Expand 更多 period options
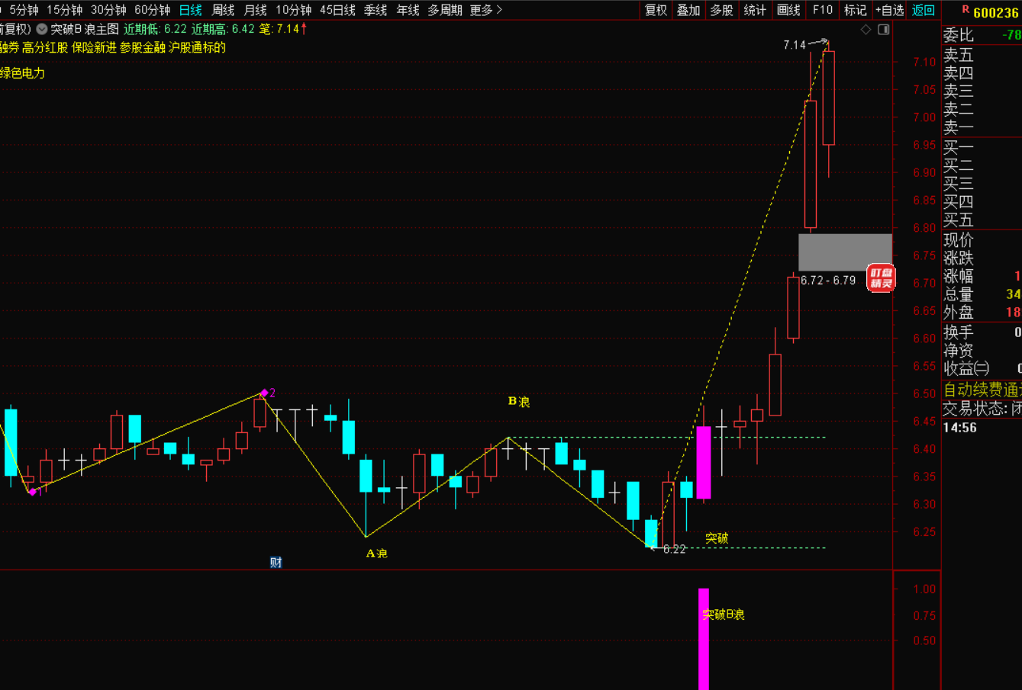The image size is (1022, 690). [486, 10]
